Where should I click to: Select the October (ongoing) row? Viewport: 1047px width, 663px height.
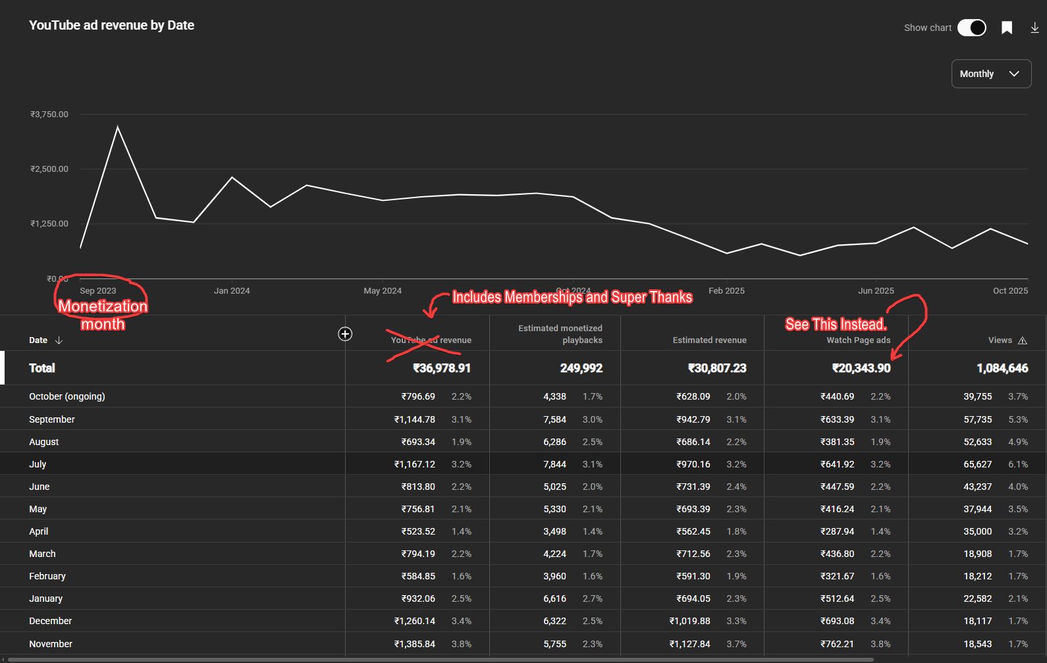(x=67, y=396)
